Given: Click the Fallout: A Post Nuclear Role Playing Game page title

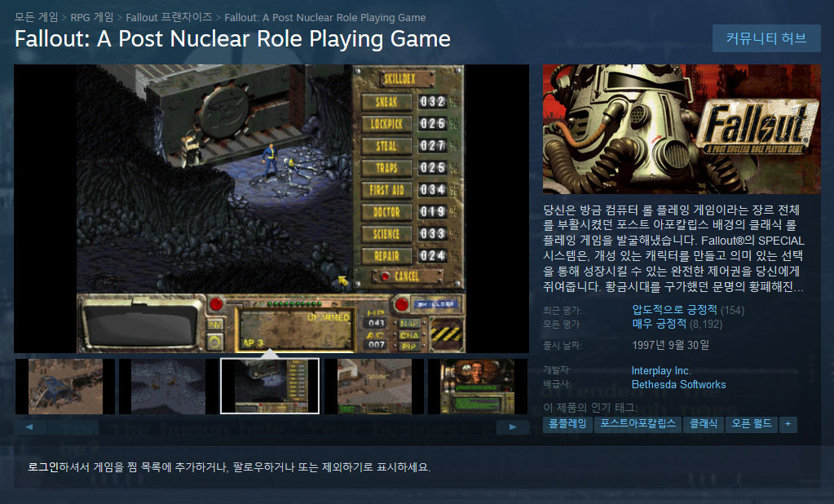Looking at the screenshot, I should point(232,39).
